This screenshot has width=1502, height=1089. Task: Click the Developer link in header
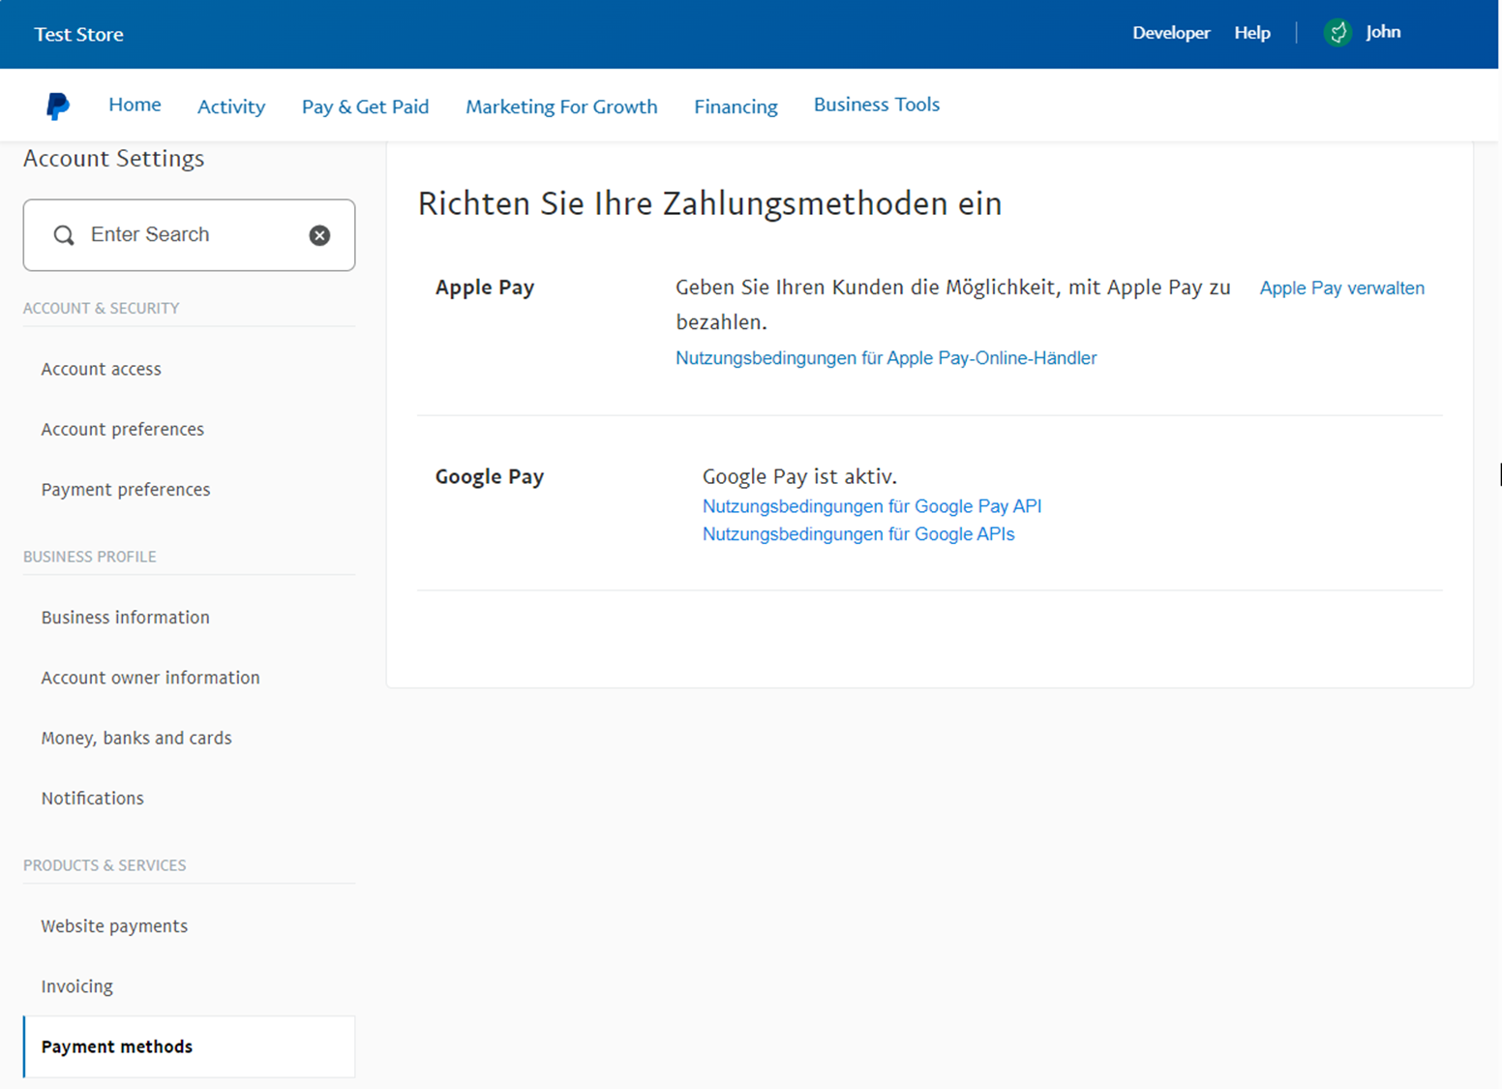(x=1171, y=33)
